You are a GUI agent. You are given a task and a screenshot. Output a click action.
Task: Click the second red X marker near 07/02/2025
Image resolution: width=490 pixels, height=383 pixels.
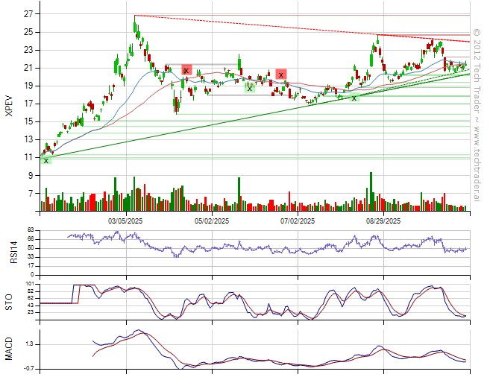280,75
